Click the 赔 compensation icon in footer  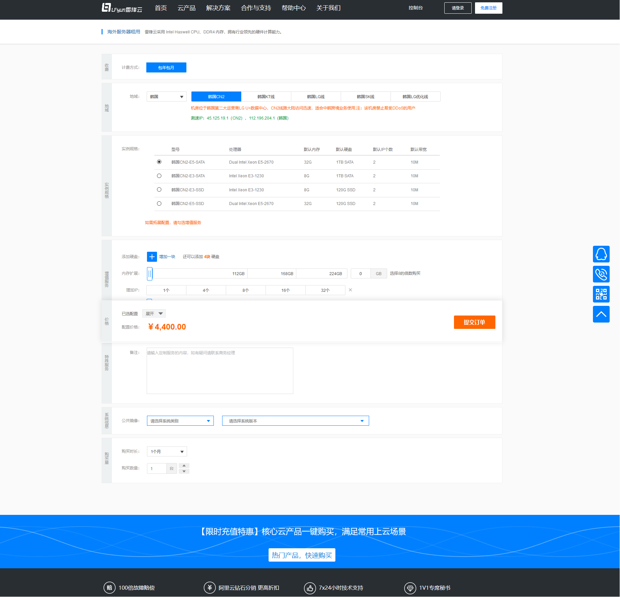click(109, 588)
